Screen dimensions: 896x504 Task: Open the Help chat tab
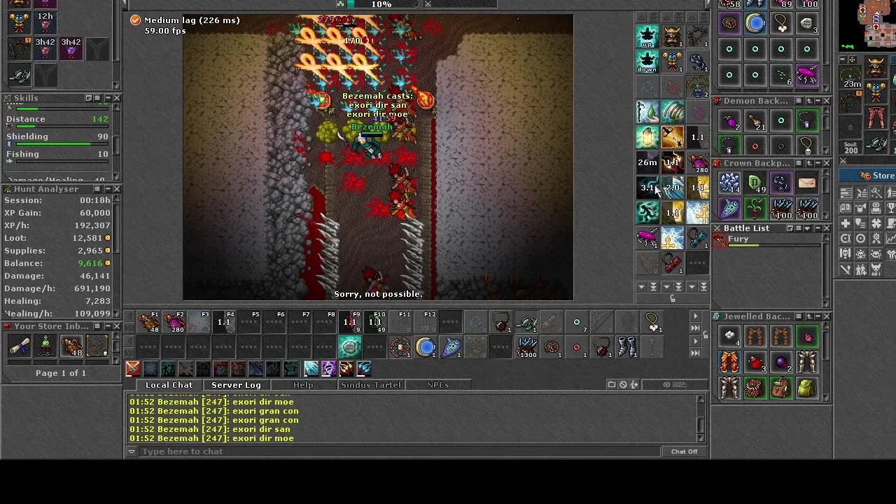coord(303,385)
